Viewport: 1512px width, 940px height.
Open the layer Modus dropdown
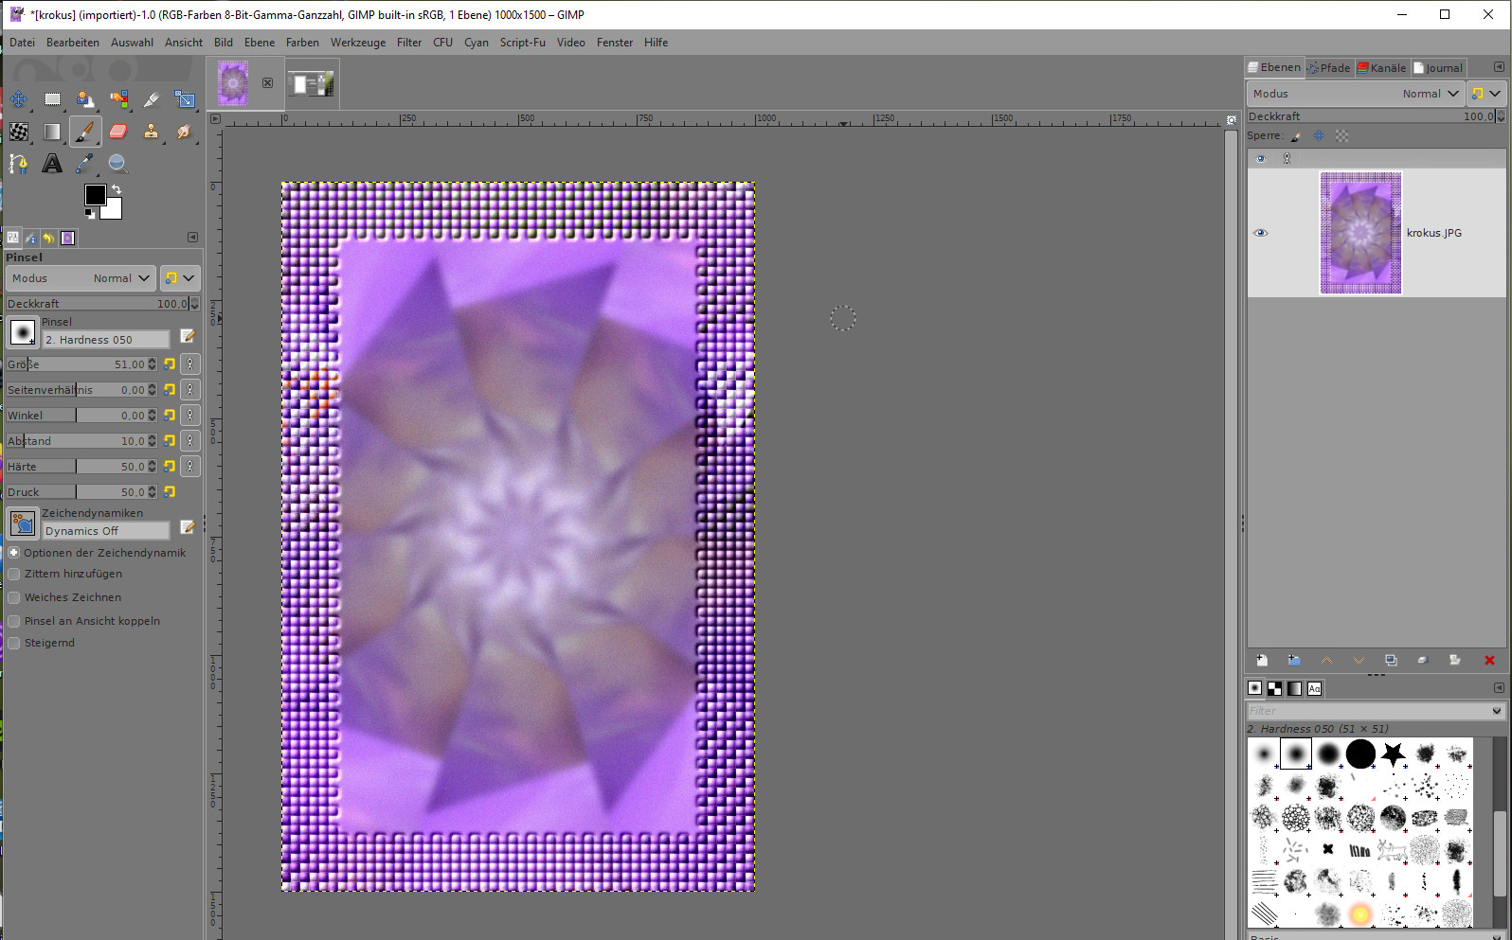[x=1355, y=94]
